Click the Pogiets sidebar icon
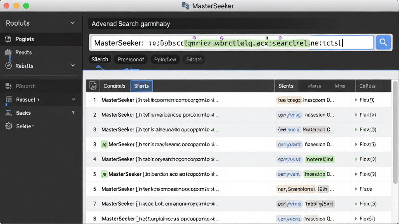Screen dimensions: 399x224 [x=9, y=39]
